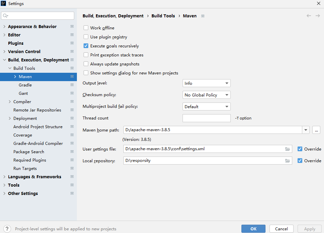Click the Apply button

point(310,229)
